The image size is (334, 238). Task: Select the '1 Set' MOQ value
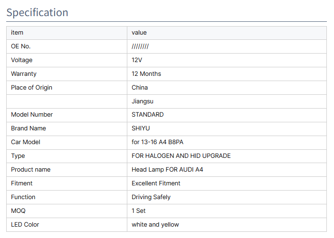(x=140, y=211)
